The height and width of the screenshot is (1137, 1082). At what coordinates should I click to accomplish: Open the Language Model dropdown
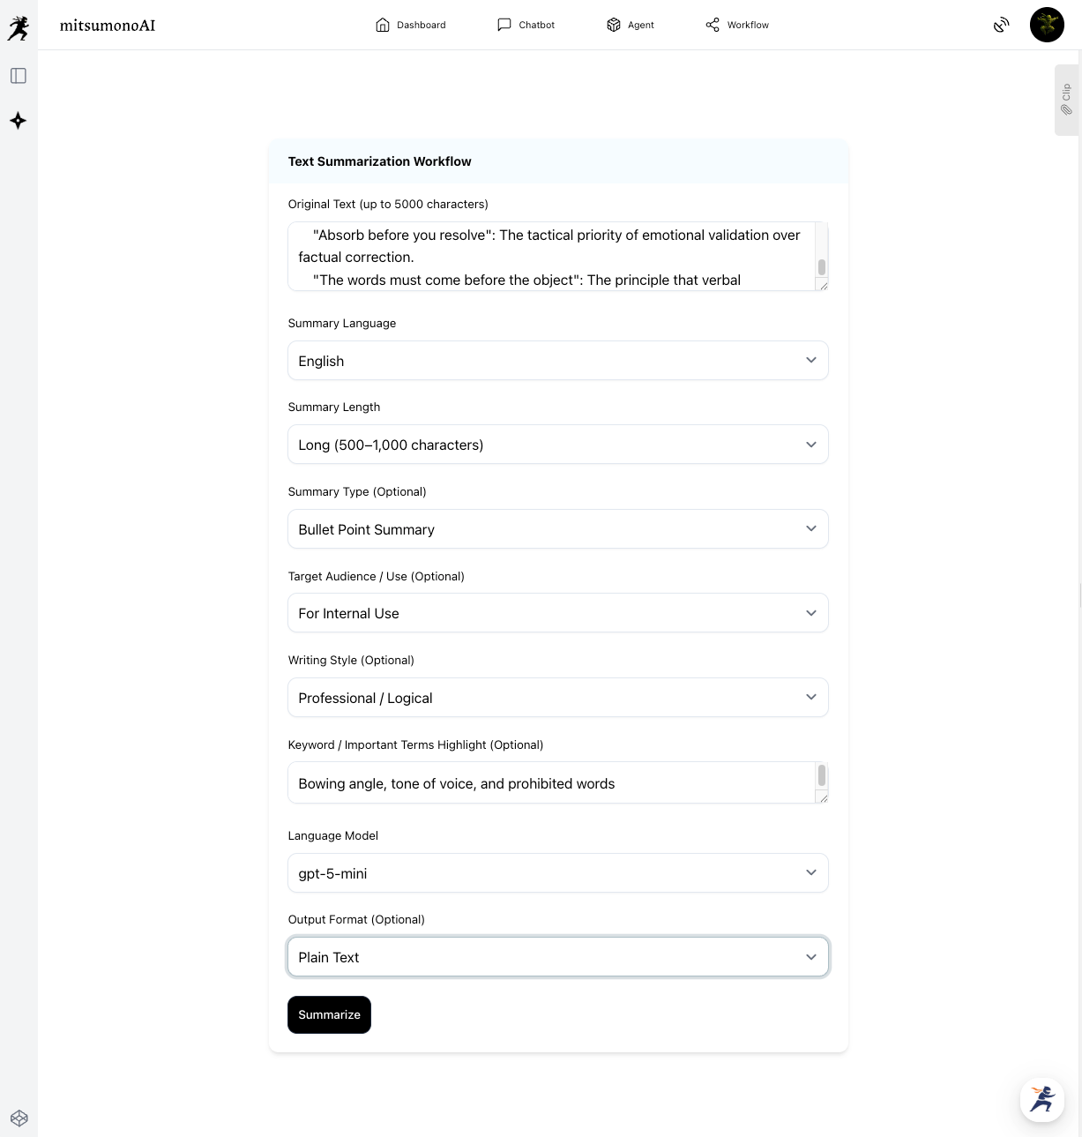(557, 873)
